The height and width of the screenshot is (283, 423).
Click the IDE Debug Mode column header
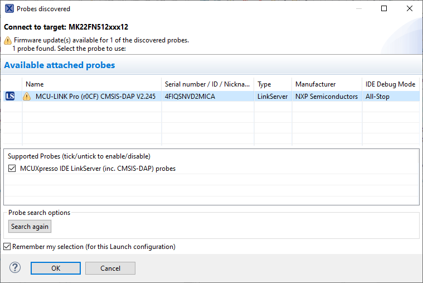[x=390, y=84]
